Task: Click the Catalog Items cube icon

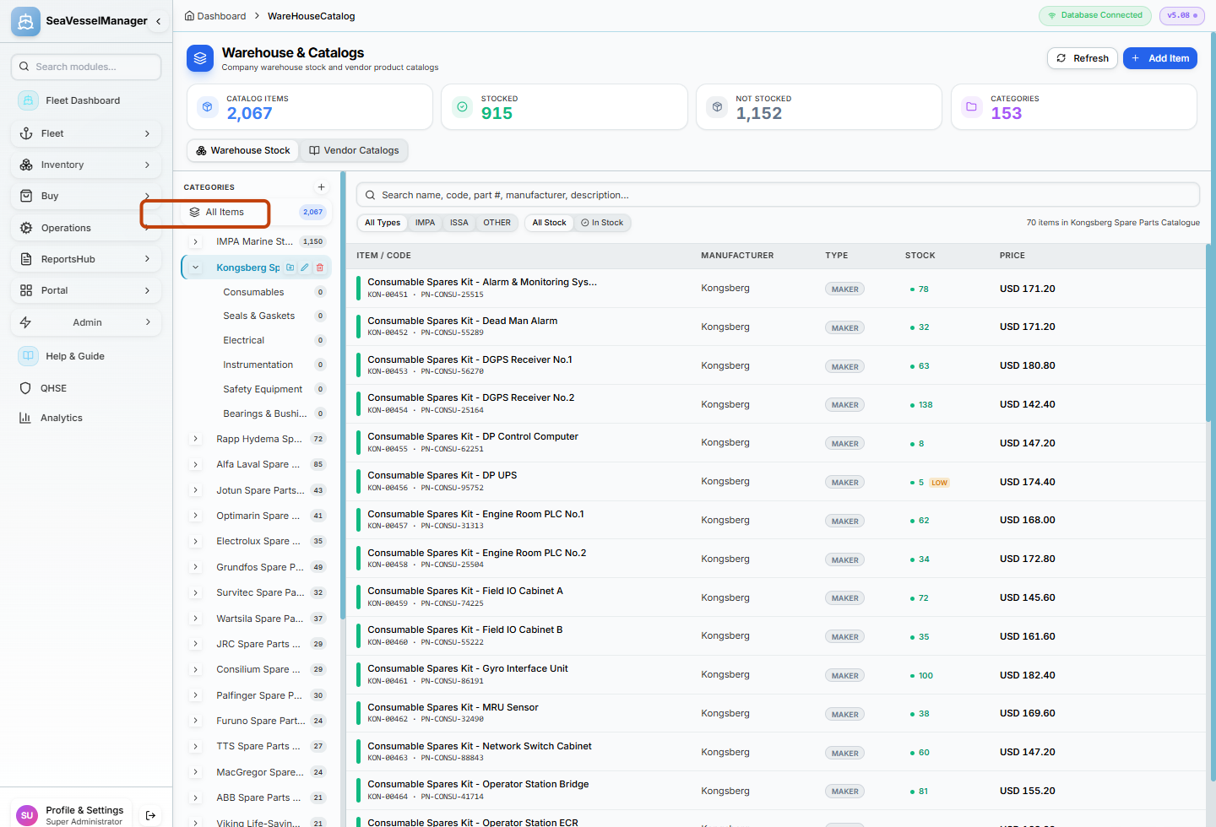Action: click(208, 107)
